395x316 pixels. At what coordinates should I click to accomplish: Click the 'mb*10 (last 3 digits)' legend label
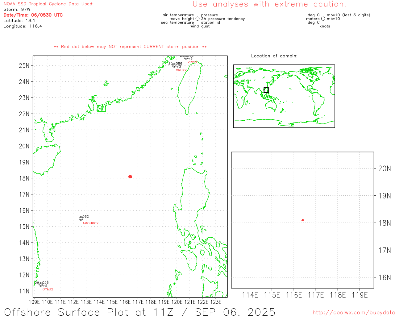[348, 15]
